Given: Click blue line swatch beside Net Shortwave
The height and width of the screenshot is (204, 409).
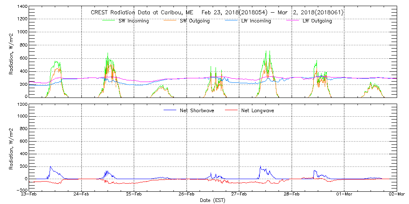Looking at the screenshot, I should 170,110.
